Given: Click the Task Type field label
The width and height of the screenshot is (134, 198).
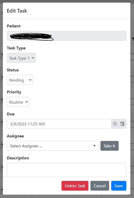Looking at the screenshot, I should [16, 48].
